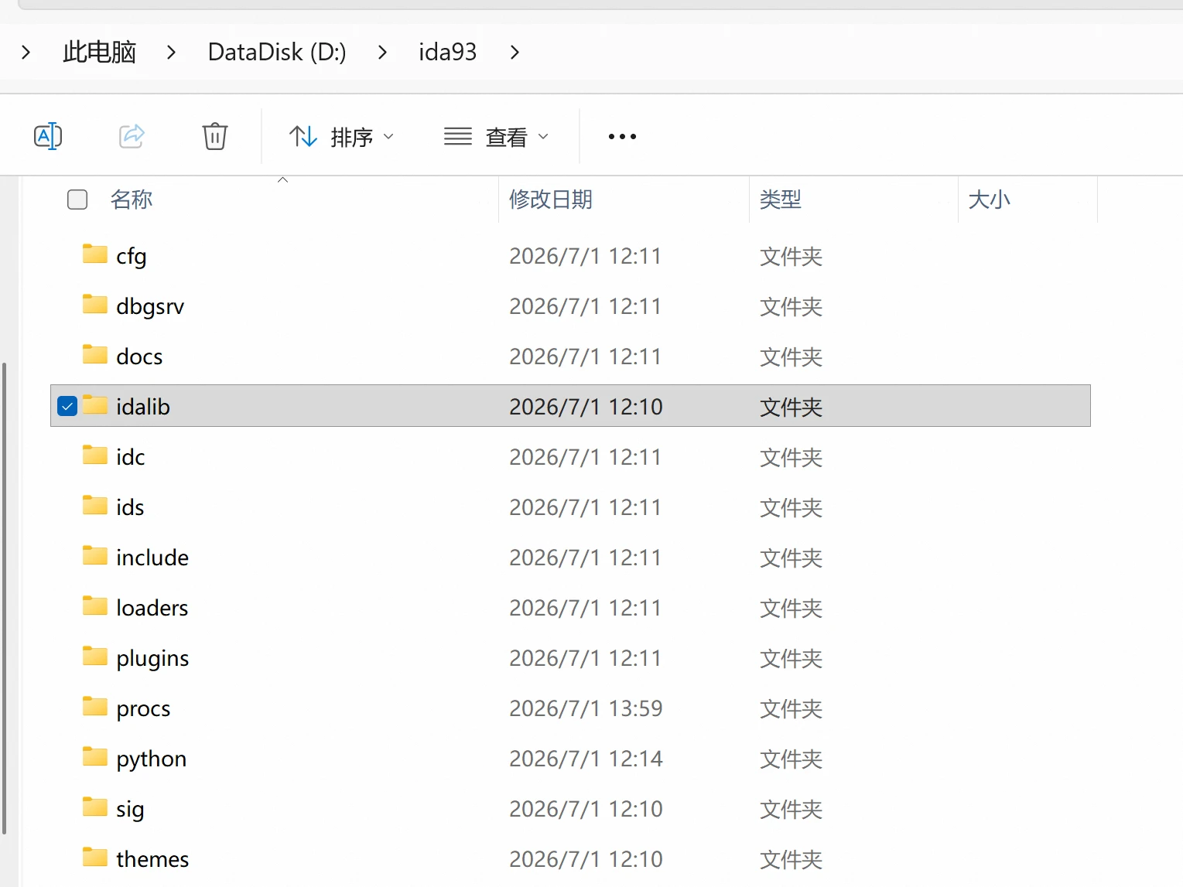Screen dimensions: 1183x887
Task: Toggle the select-all checkbox beside 名称
Action: pyautogui.click(x=77, y=200)
